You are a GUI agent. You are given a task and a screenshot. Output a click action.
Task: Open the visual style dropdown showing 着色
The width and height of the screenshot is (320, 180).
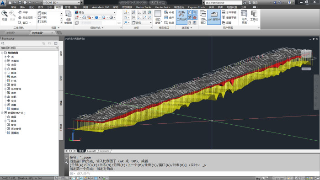tap(95, 12)
